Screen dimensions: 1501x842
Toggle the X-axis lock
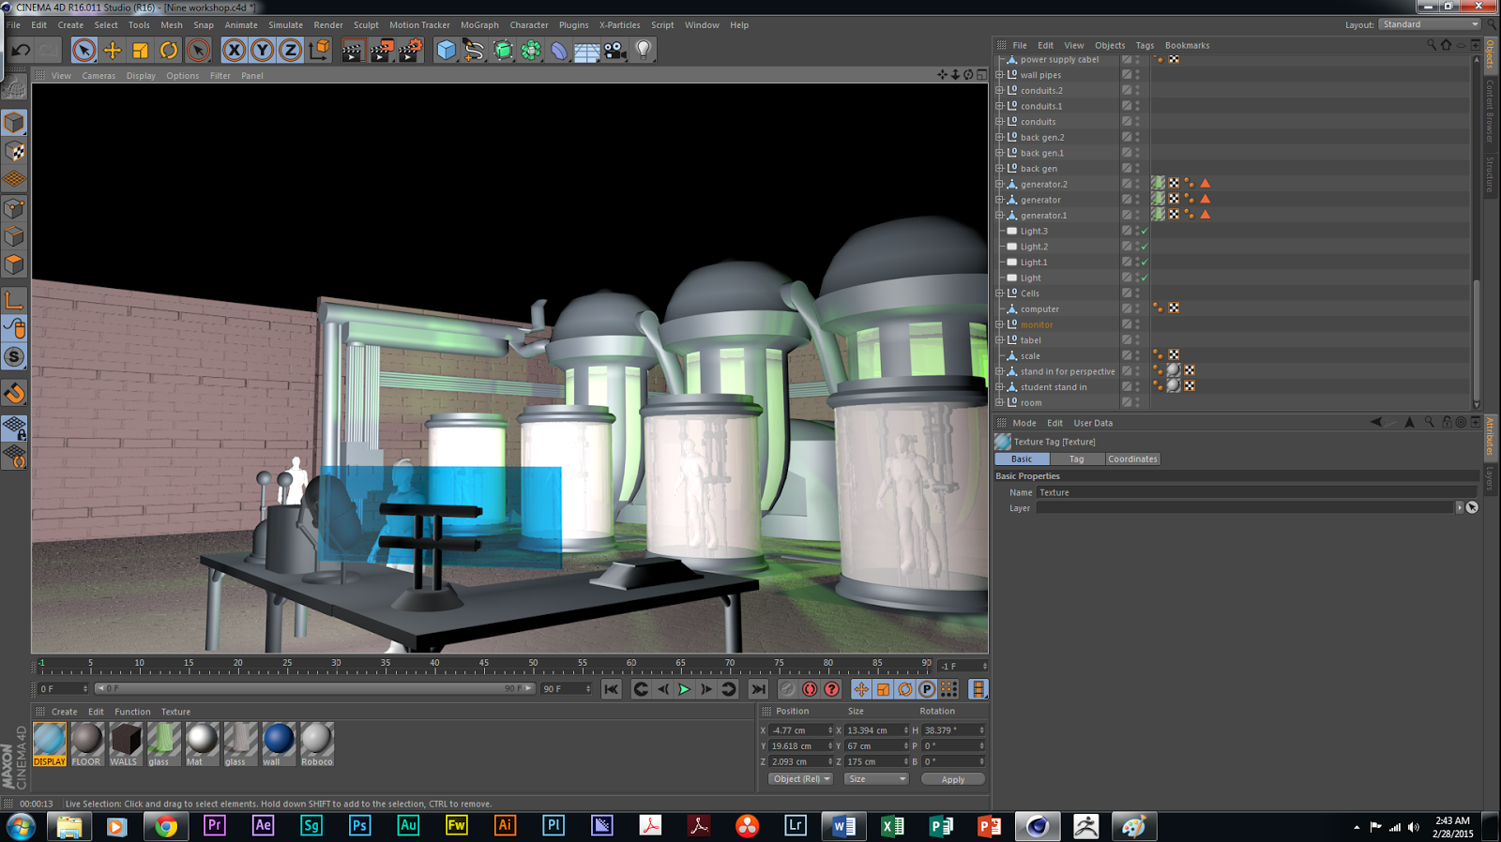tap(235, 51)
